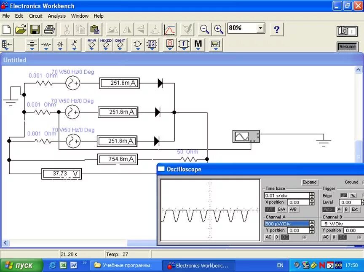Click the oscilloscope Expand button
The image size is (364, 272).
[310, 182]
